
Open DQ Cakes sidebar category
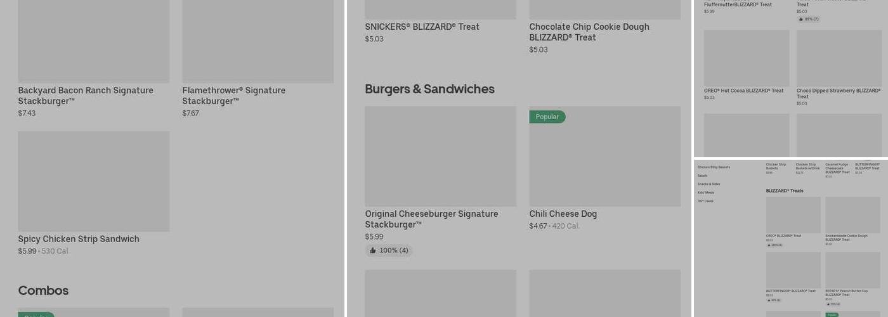[705, 201]
